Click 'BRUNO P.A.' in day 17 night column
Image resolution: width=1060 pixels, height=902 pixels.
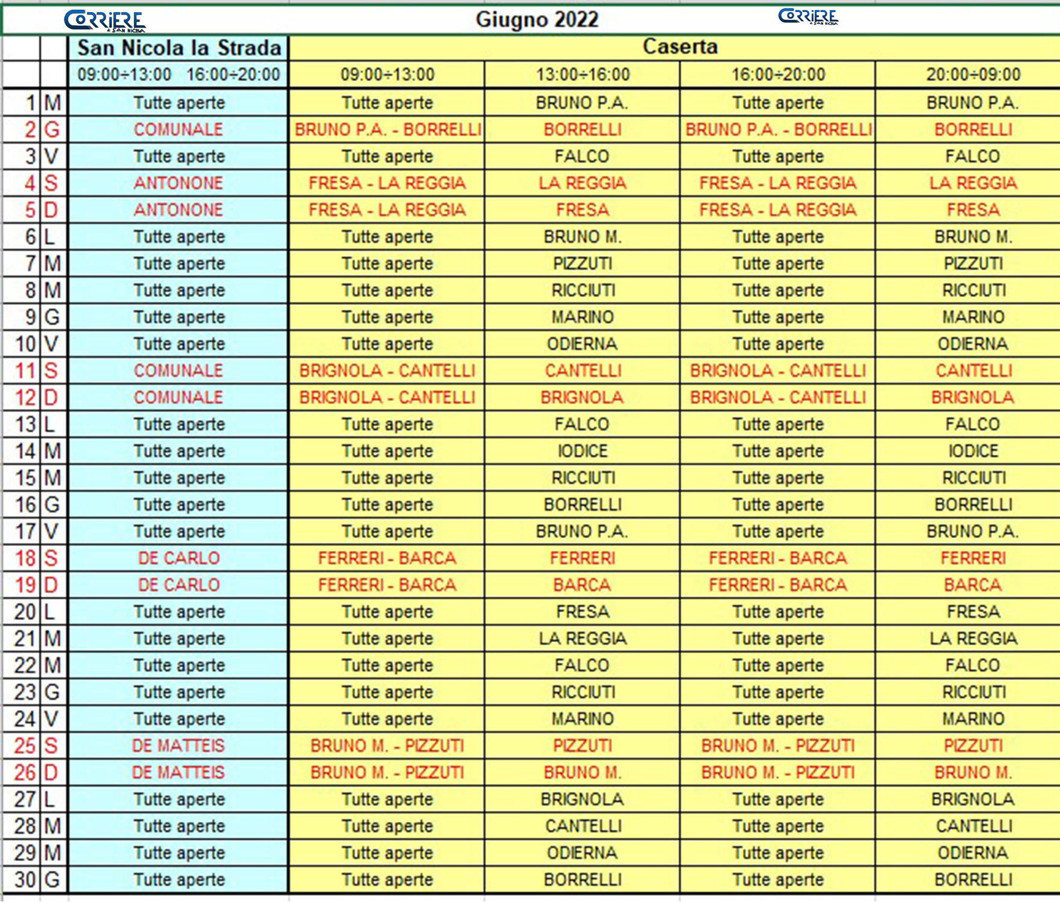click(973, 532)
